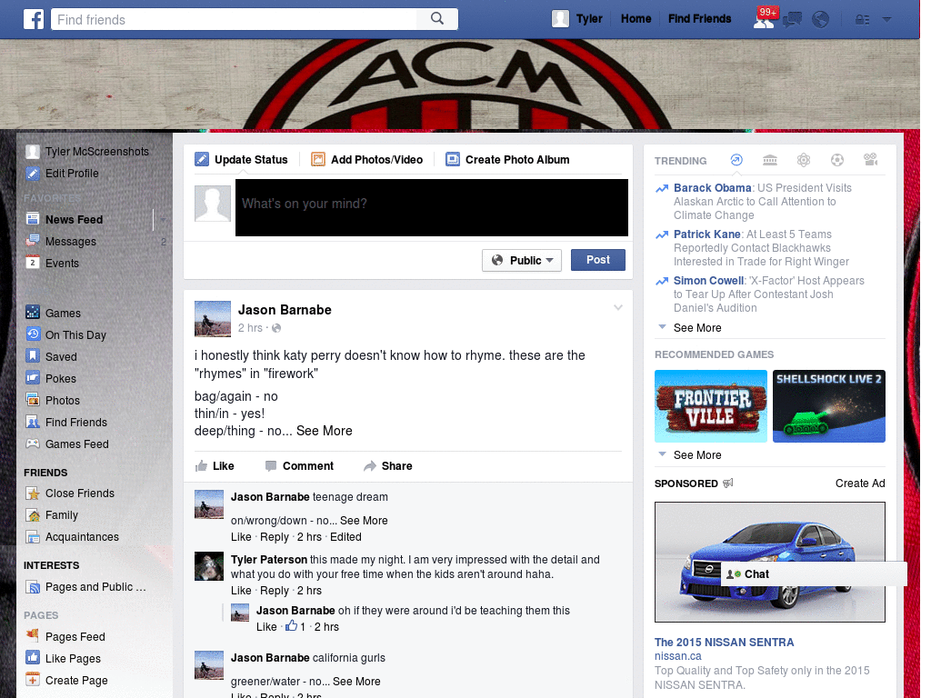Select the Science atom icon in Trending

pyautogui.click(x=804, y=160)
